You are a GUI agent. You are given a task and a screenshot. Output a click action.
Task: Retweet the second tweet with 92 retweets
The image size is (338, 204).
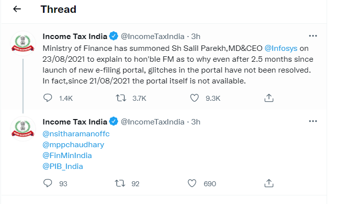(x=119, y=184)
